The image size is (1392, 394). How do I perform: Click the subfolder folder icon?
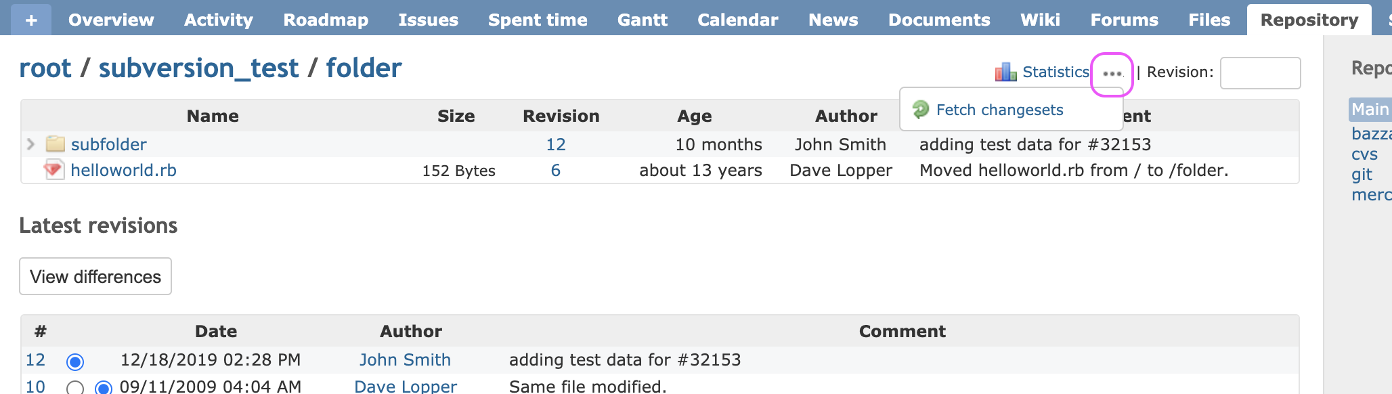click(x=55, y=144)
